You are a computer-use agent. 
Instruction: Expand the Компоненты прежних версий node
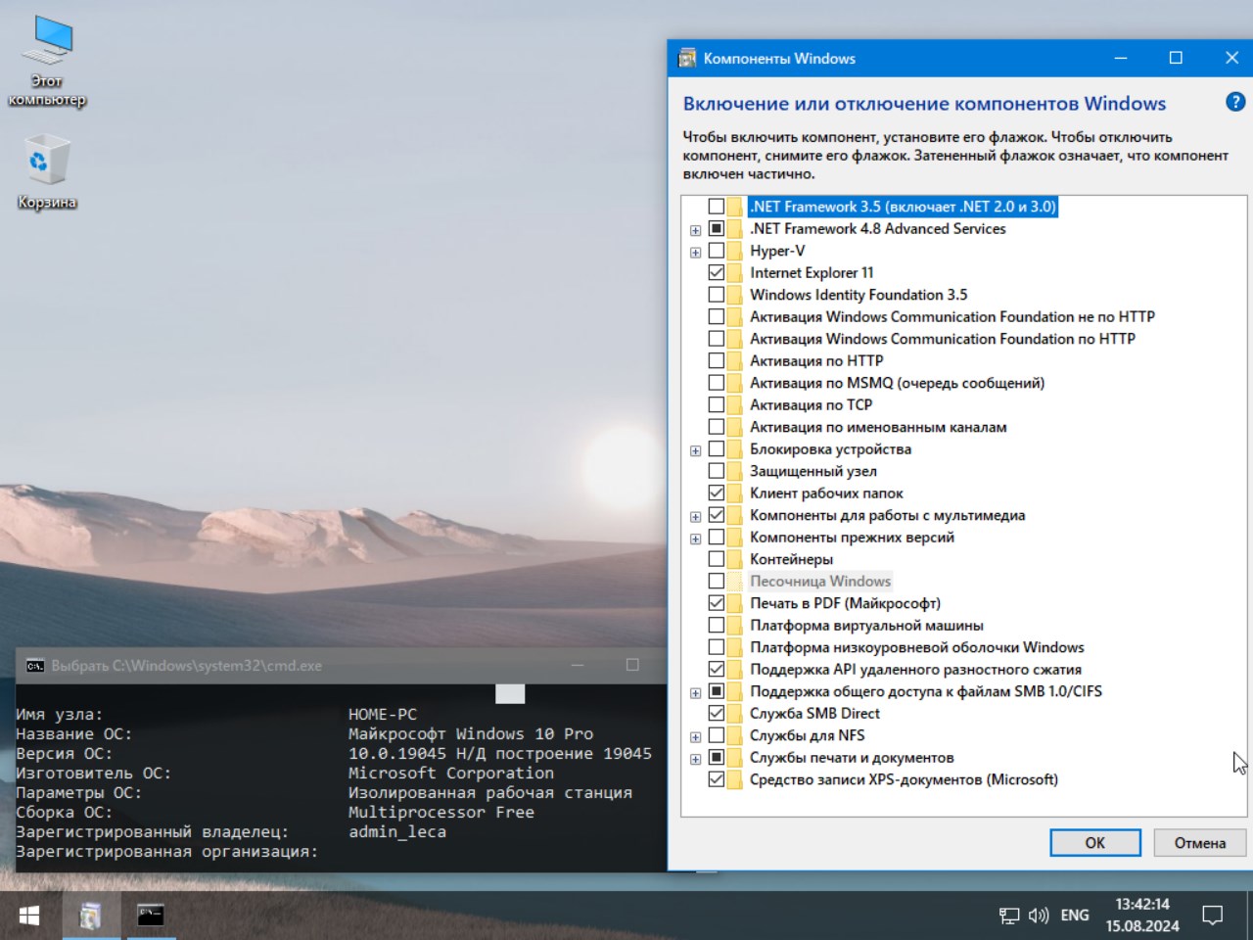[695, 539]
